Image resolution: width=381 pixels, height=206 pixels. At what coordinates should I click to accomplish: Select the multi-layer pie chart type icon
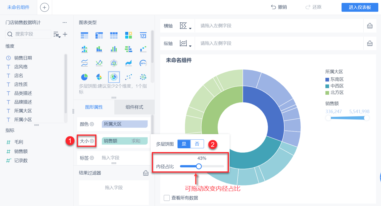click(114, 77)
